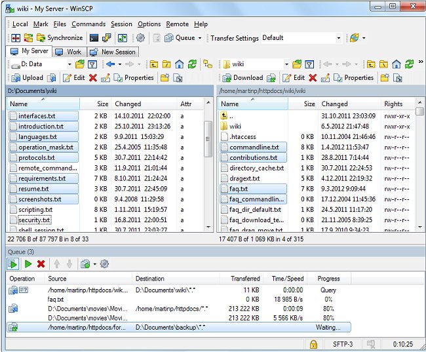
Task: Click red delete X in local toolbar
Action: point(93,77)
